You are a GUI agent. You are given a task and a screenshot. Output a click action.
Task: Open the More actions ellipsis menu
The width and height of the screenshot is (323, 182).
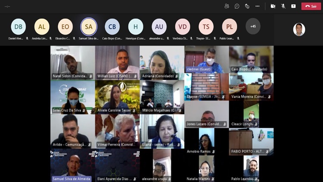click(258, 6)
